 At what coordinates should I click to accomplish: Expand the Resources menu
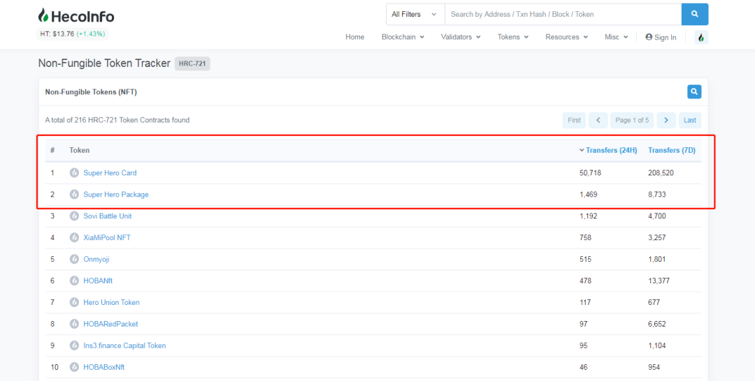(566, 37)
